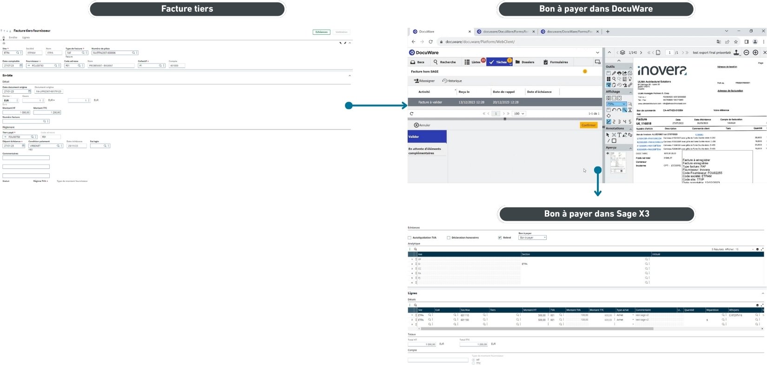Open the Bon à payer dropdown

533,237
